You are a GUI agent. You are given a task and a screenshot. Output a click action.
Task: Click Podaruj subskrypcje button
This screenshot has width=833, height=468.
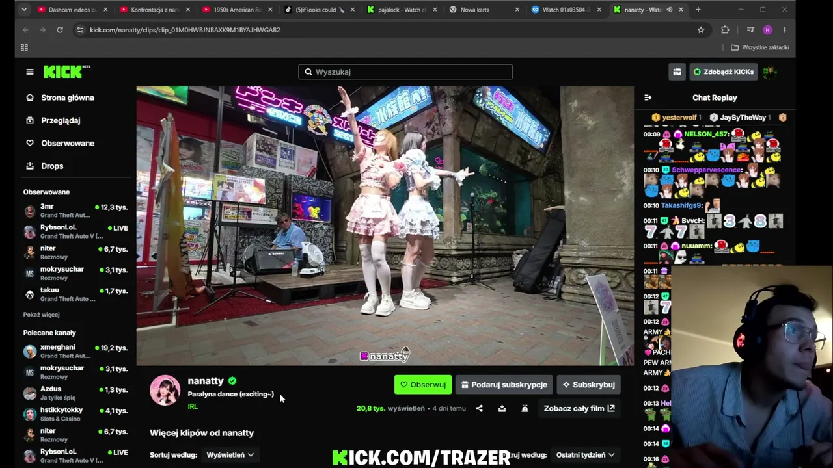tap(504, 385)
